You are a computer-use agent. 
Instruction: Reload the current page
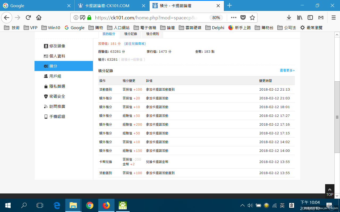coord(28,18)
